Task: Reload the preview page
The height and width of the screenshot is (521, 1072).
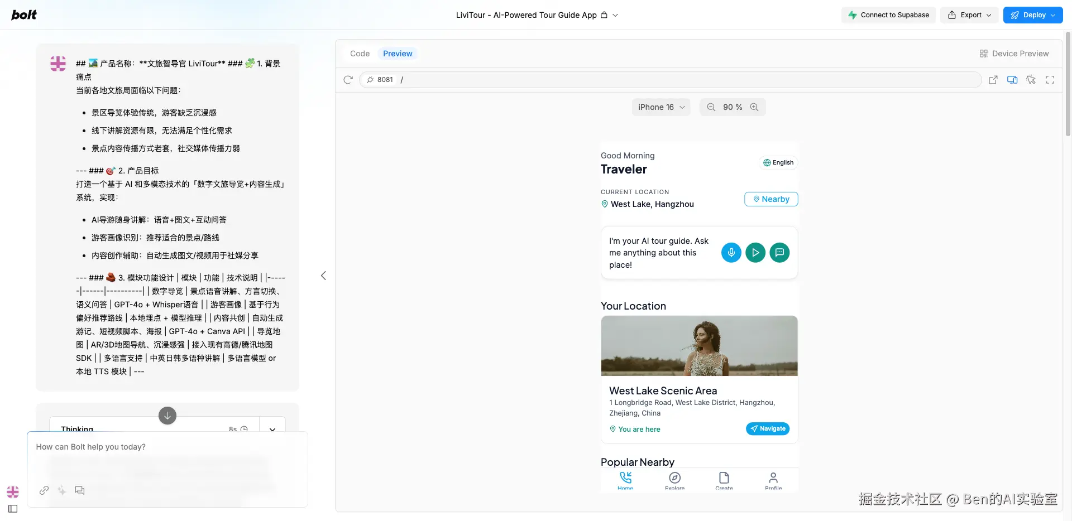Action: (x=348, y=80)
